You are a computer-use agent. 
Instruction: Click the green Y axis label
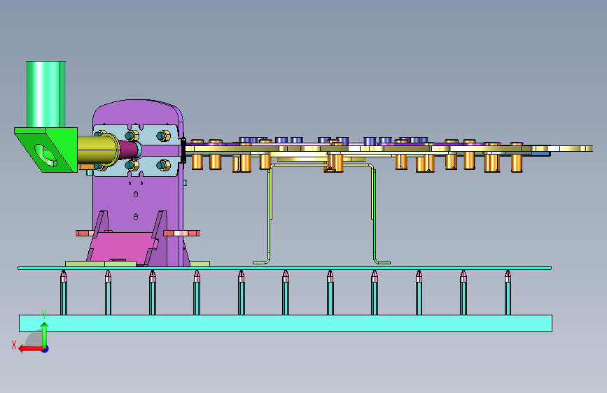pos(44,314)
